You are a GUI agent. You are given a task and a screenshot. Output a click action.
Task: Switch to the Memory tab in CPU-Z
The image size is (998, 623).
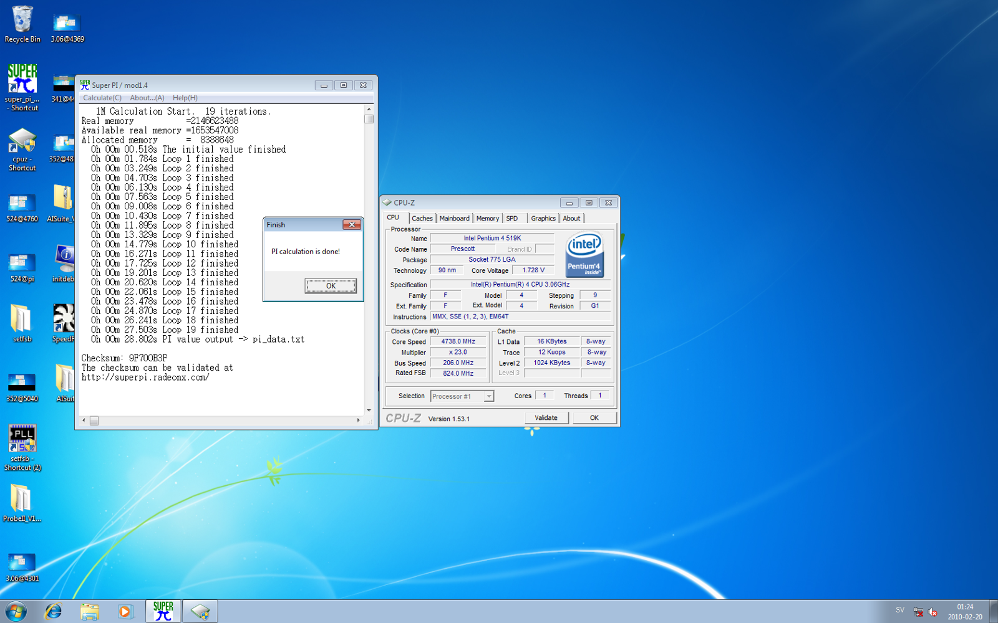tap(488, 218)
